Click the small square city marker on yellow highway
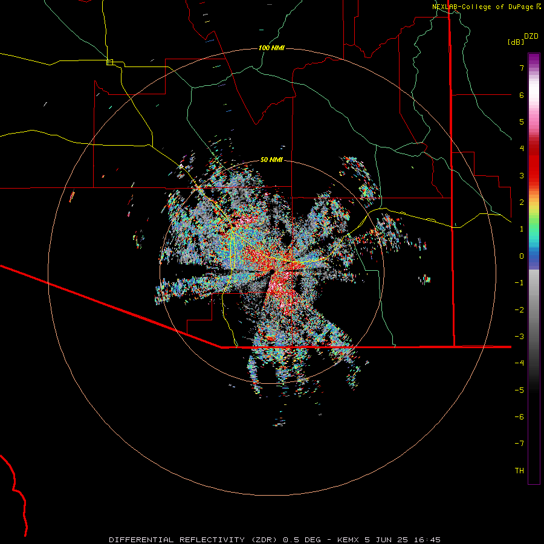 point(109,62)
